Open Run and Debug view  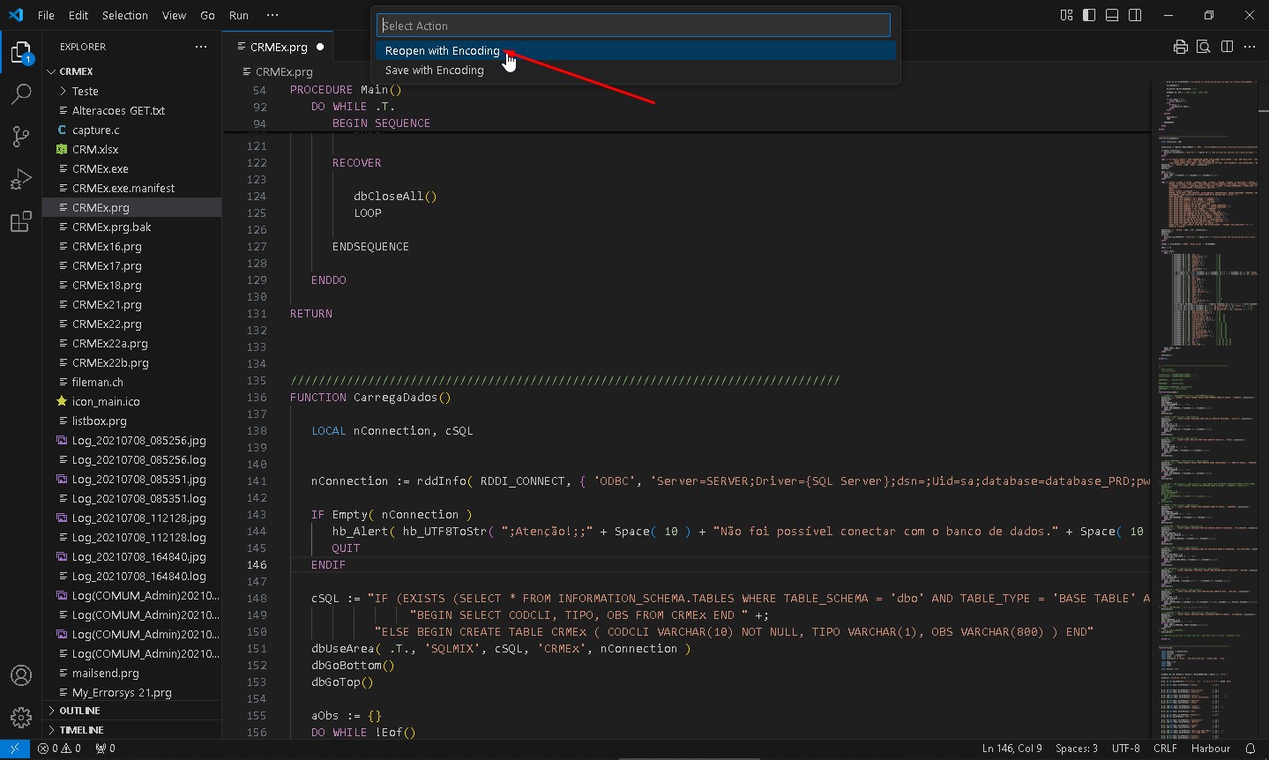click(x=21, y=179)
